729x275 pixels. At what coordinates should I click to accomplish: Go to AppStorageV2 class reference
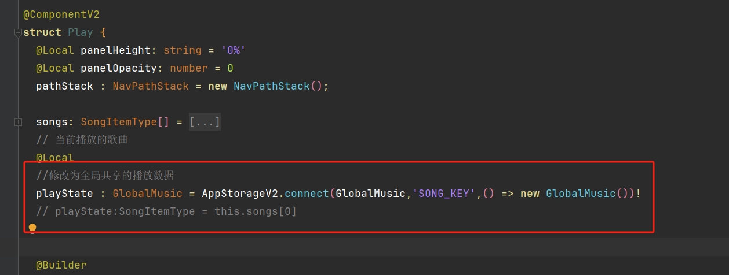click(240, 194)
